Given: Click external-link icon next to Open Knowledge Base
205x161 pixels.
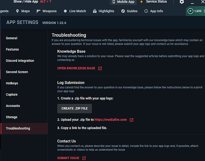Looking at the screenshot, I should pos(100,68).
